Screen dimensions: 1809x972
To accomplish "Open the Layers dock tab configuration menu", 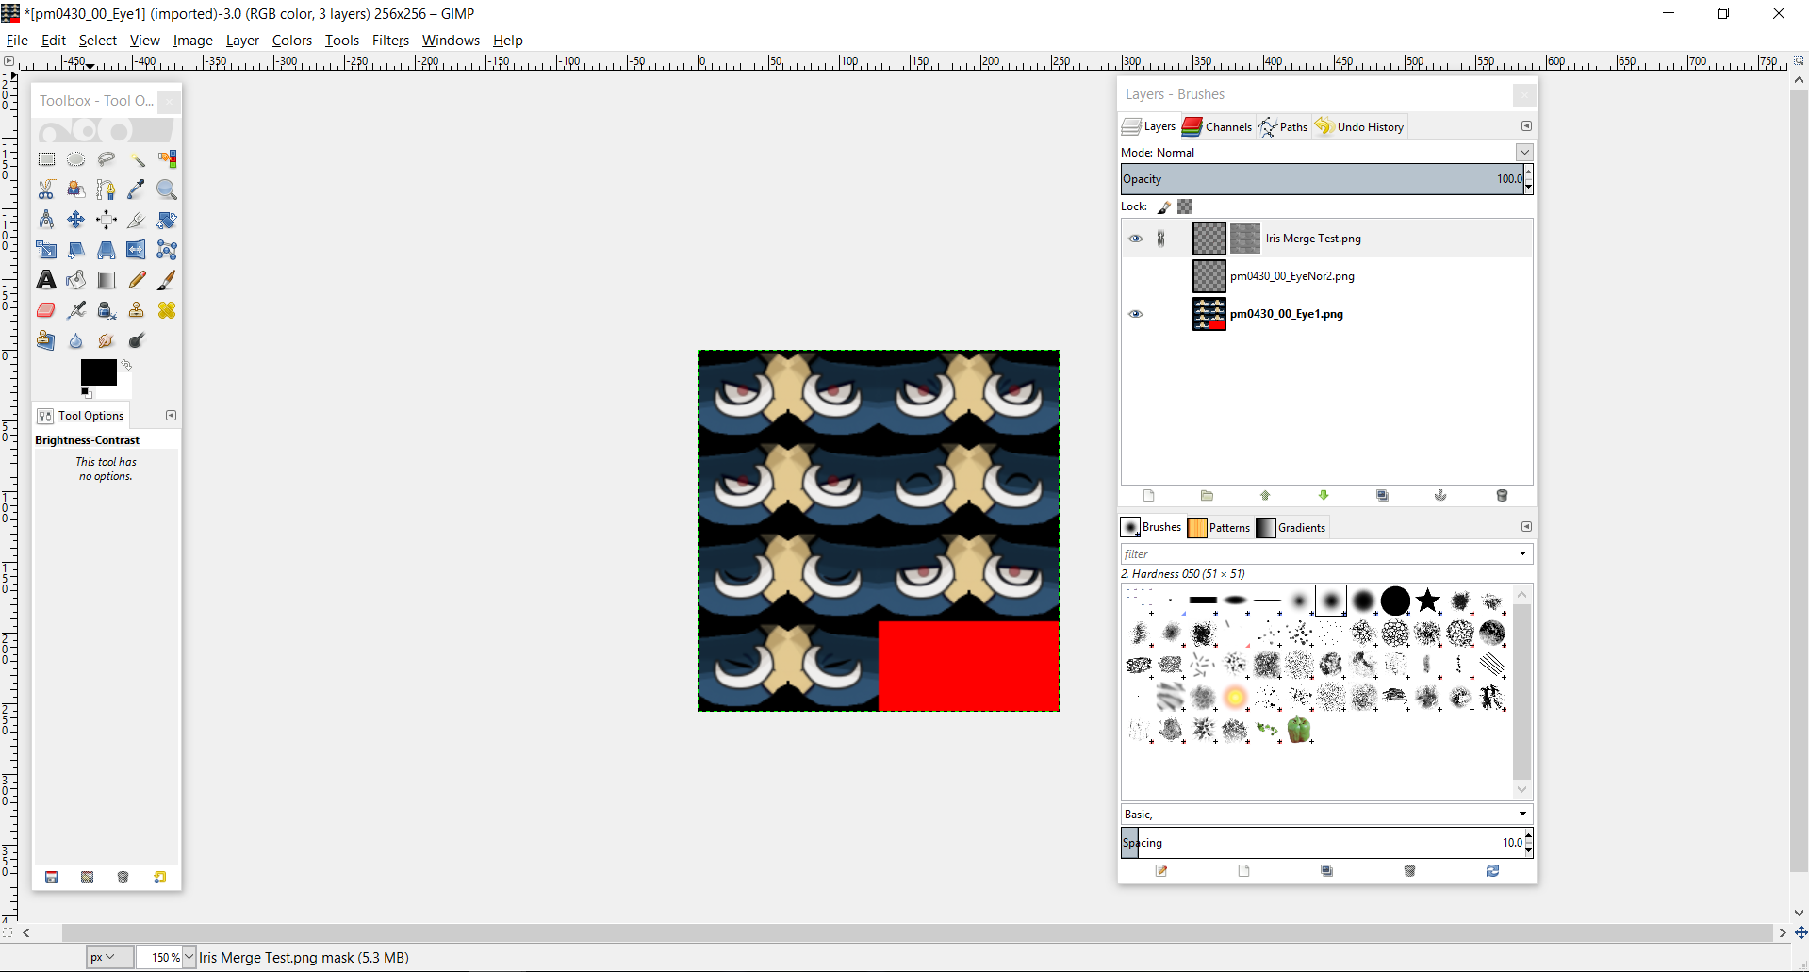I will [1526, 126].
